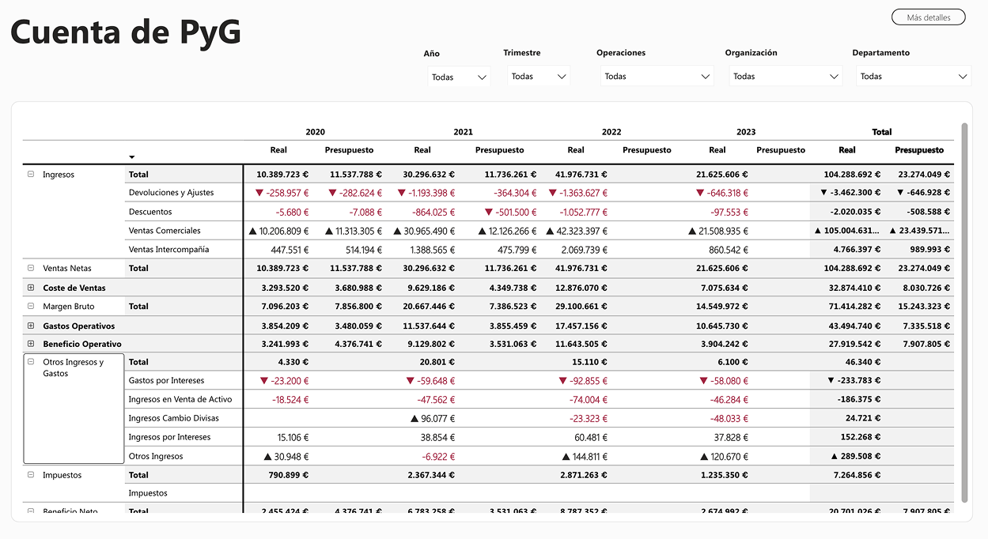Image resolution: width=988 pixels, height=539 pixels.
Task: Open the Operaciones filter dropdown
Action: (657, 77)
